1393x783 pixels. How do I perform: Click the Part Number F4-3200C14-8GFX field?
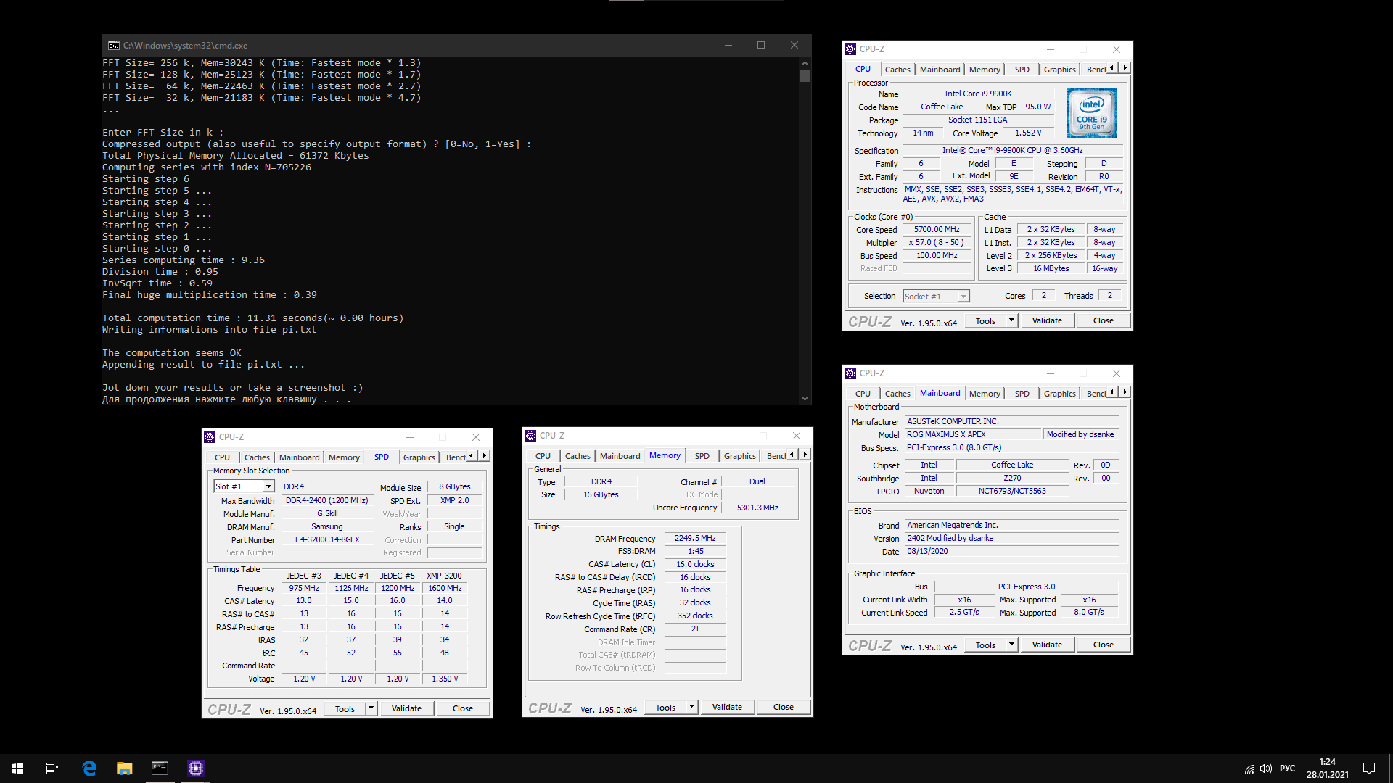327,539
